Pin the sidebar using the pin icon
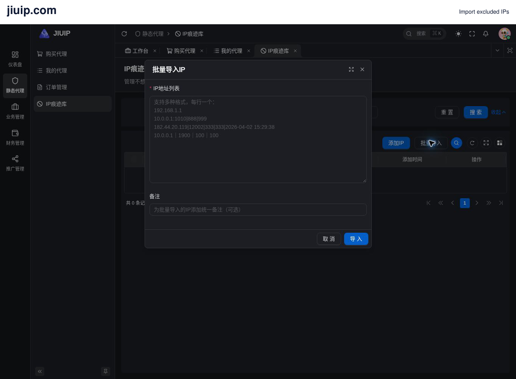The width and height of the screenshot is (516, 379). 106,371
